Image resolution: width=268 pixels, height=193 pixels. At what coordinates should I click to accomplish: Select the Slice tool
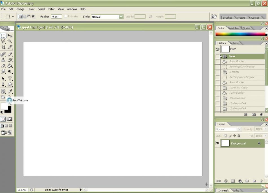click(10, 47)
